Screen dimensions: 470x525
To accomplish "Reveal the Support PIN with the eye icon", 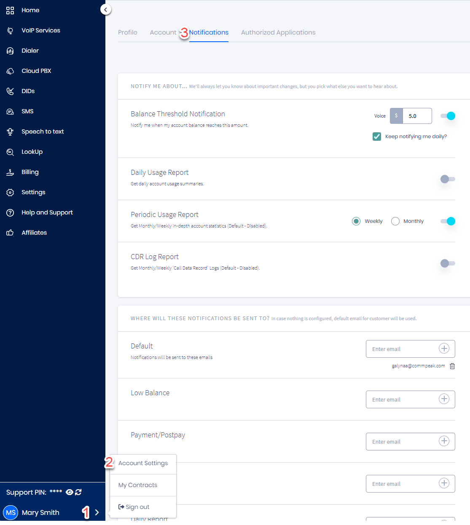I will (x=69, y=492).
